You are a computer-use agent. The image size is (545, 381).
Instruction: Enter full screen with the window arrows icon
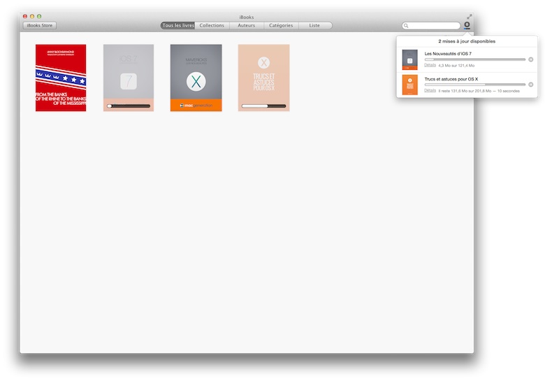470,16
